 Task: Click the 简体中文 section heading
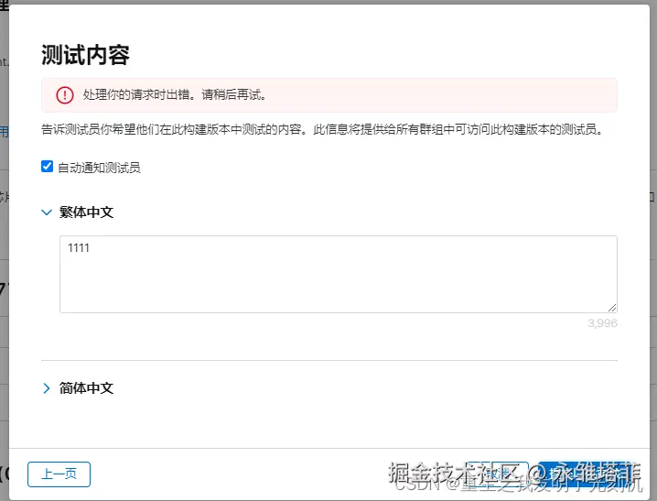coord(86,388)
